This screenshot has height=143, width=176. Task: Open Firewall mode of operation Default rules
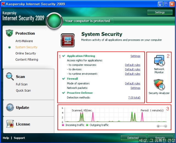(133, 83)
